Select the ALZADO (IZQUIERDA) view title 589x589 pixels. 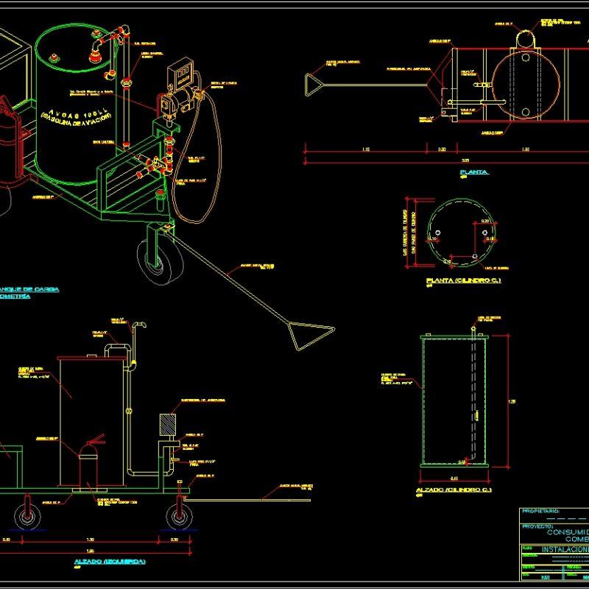coord(110,560)
